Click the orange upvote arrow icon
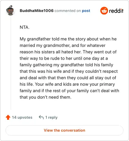The height and width of the screenshot is (141, 129). 8,117
